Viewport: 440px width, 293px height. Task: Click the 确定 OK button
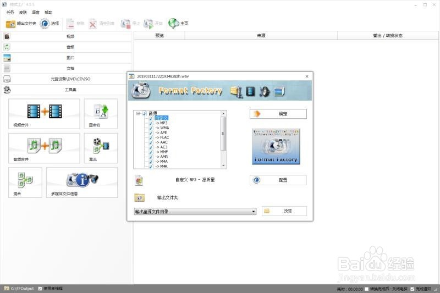(278, 114)
